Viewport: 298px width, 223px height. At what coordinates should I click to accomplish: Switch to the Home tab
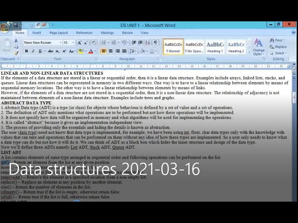pos(20,33)
